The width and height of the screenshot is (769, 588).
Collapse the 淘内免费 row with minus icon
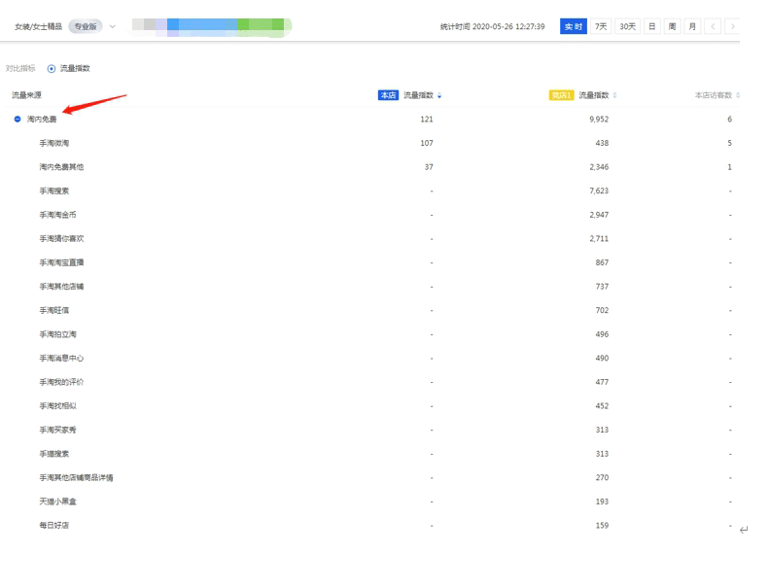(17, 120)
